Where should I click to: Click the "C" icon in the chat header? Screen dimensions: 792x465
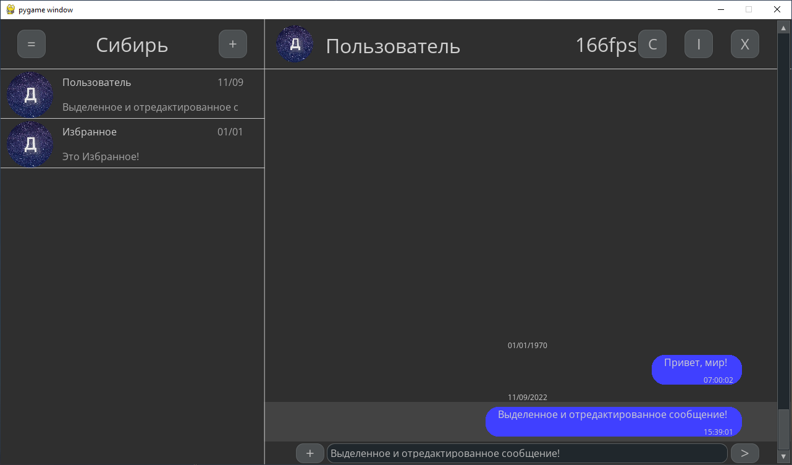tap(652, 43)
